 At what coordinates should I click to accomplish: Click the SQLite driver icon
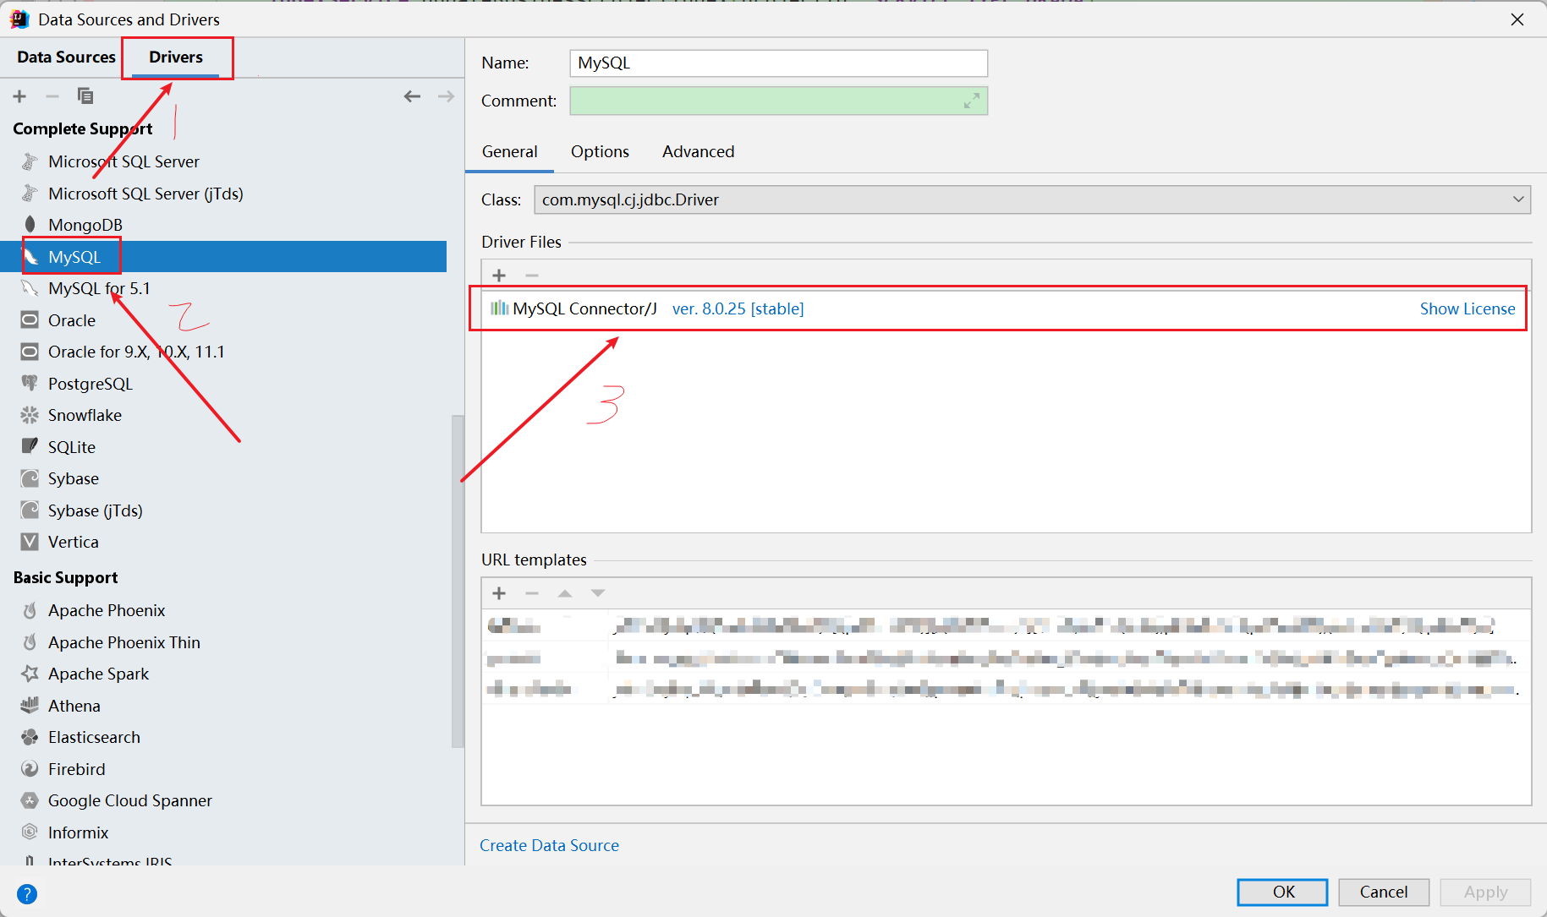click(30, 447)
